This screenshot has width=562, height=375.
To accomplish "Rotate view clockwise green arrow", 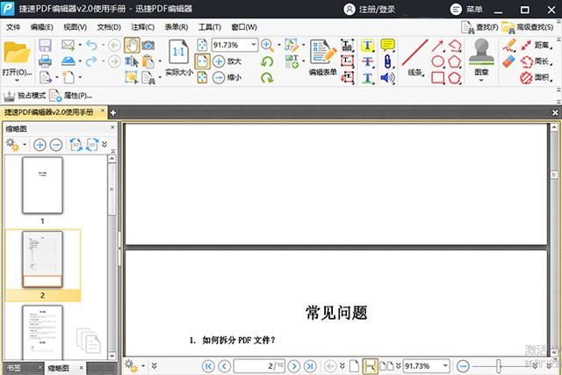I will (267, 77).
